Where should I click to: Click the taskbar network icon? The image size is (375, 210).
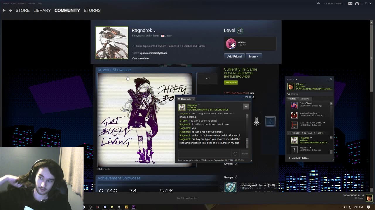click(350, 207)
